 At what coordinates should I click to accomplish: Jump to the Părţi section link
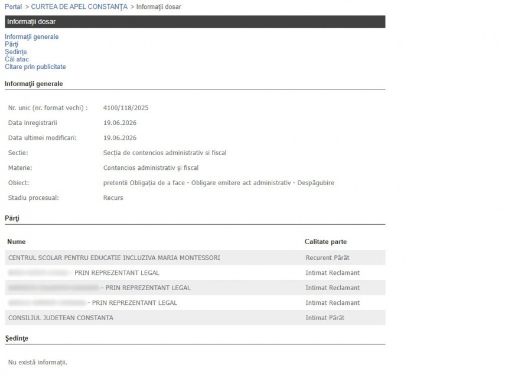[11, 44]
